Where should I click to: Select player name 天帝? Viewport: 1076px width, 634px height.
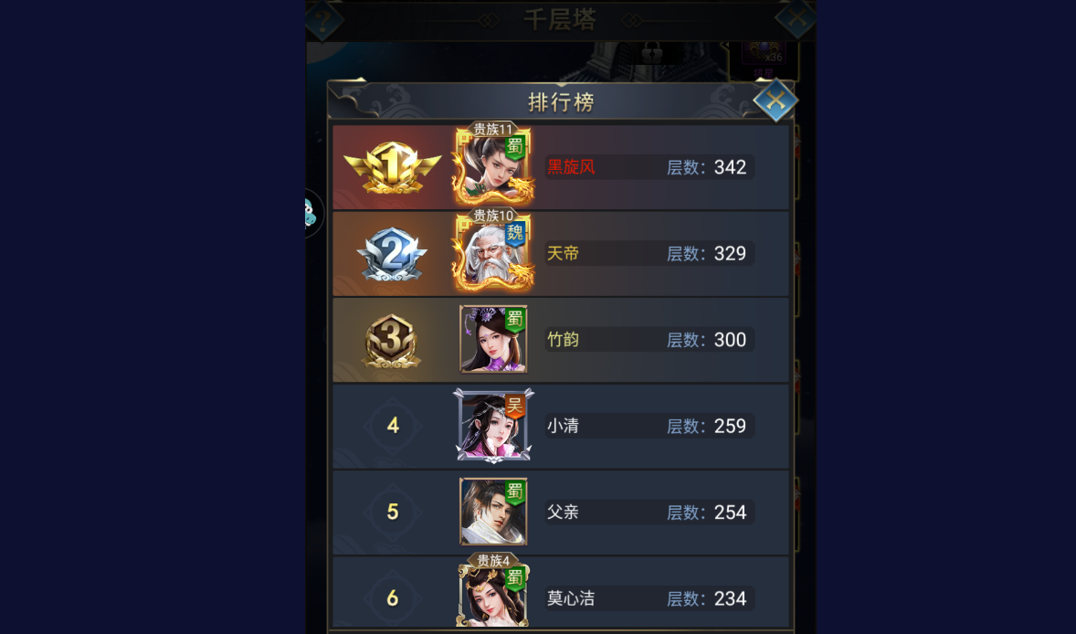[x=563, y=253]
